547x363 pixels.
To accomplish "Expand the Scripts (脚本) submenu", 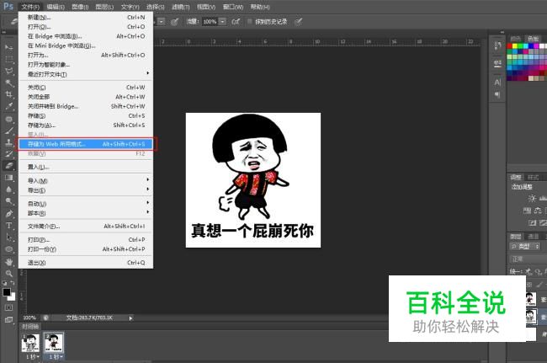I will (86, 213).
